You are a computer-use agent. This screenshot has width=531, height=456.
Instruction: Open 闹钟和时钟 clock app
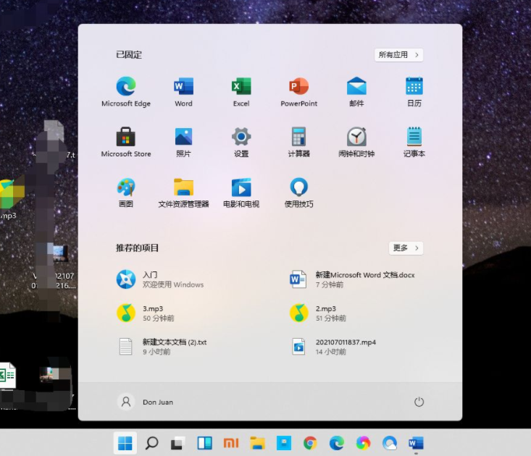[356, 142]
